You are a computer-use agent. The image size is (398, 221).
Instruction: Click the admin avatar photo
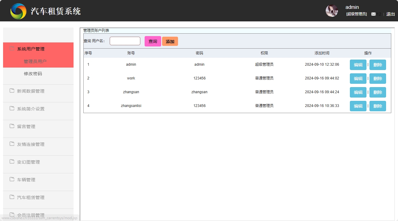332,11
